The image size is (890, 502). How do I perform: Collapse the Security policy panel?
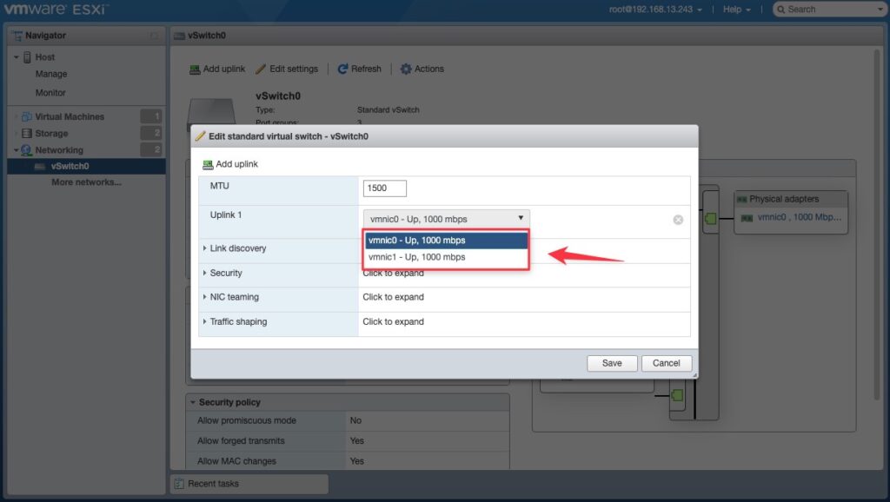[193, 403]
